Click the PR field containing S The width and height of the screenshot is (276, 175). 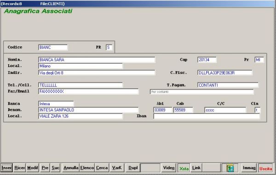(109, 47)
